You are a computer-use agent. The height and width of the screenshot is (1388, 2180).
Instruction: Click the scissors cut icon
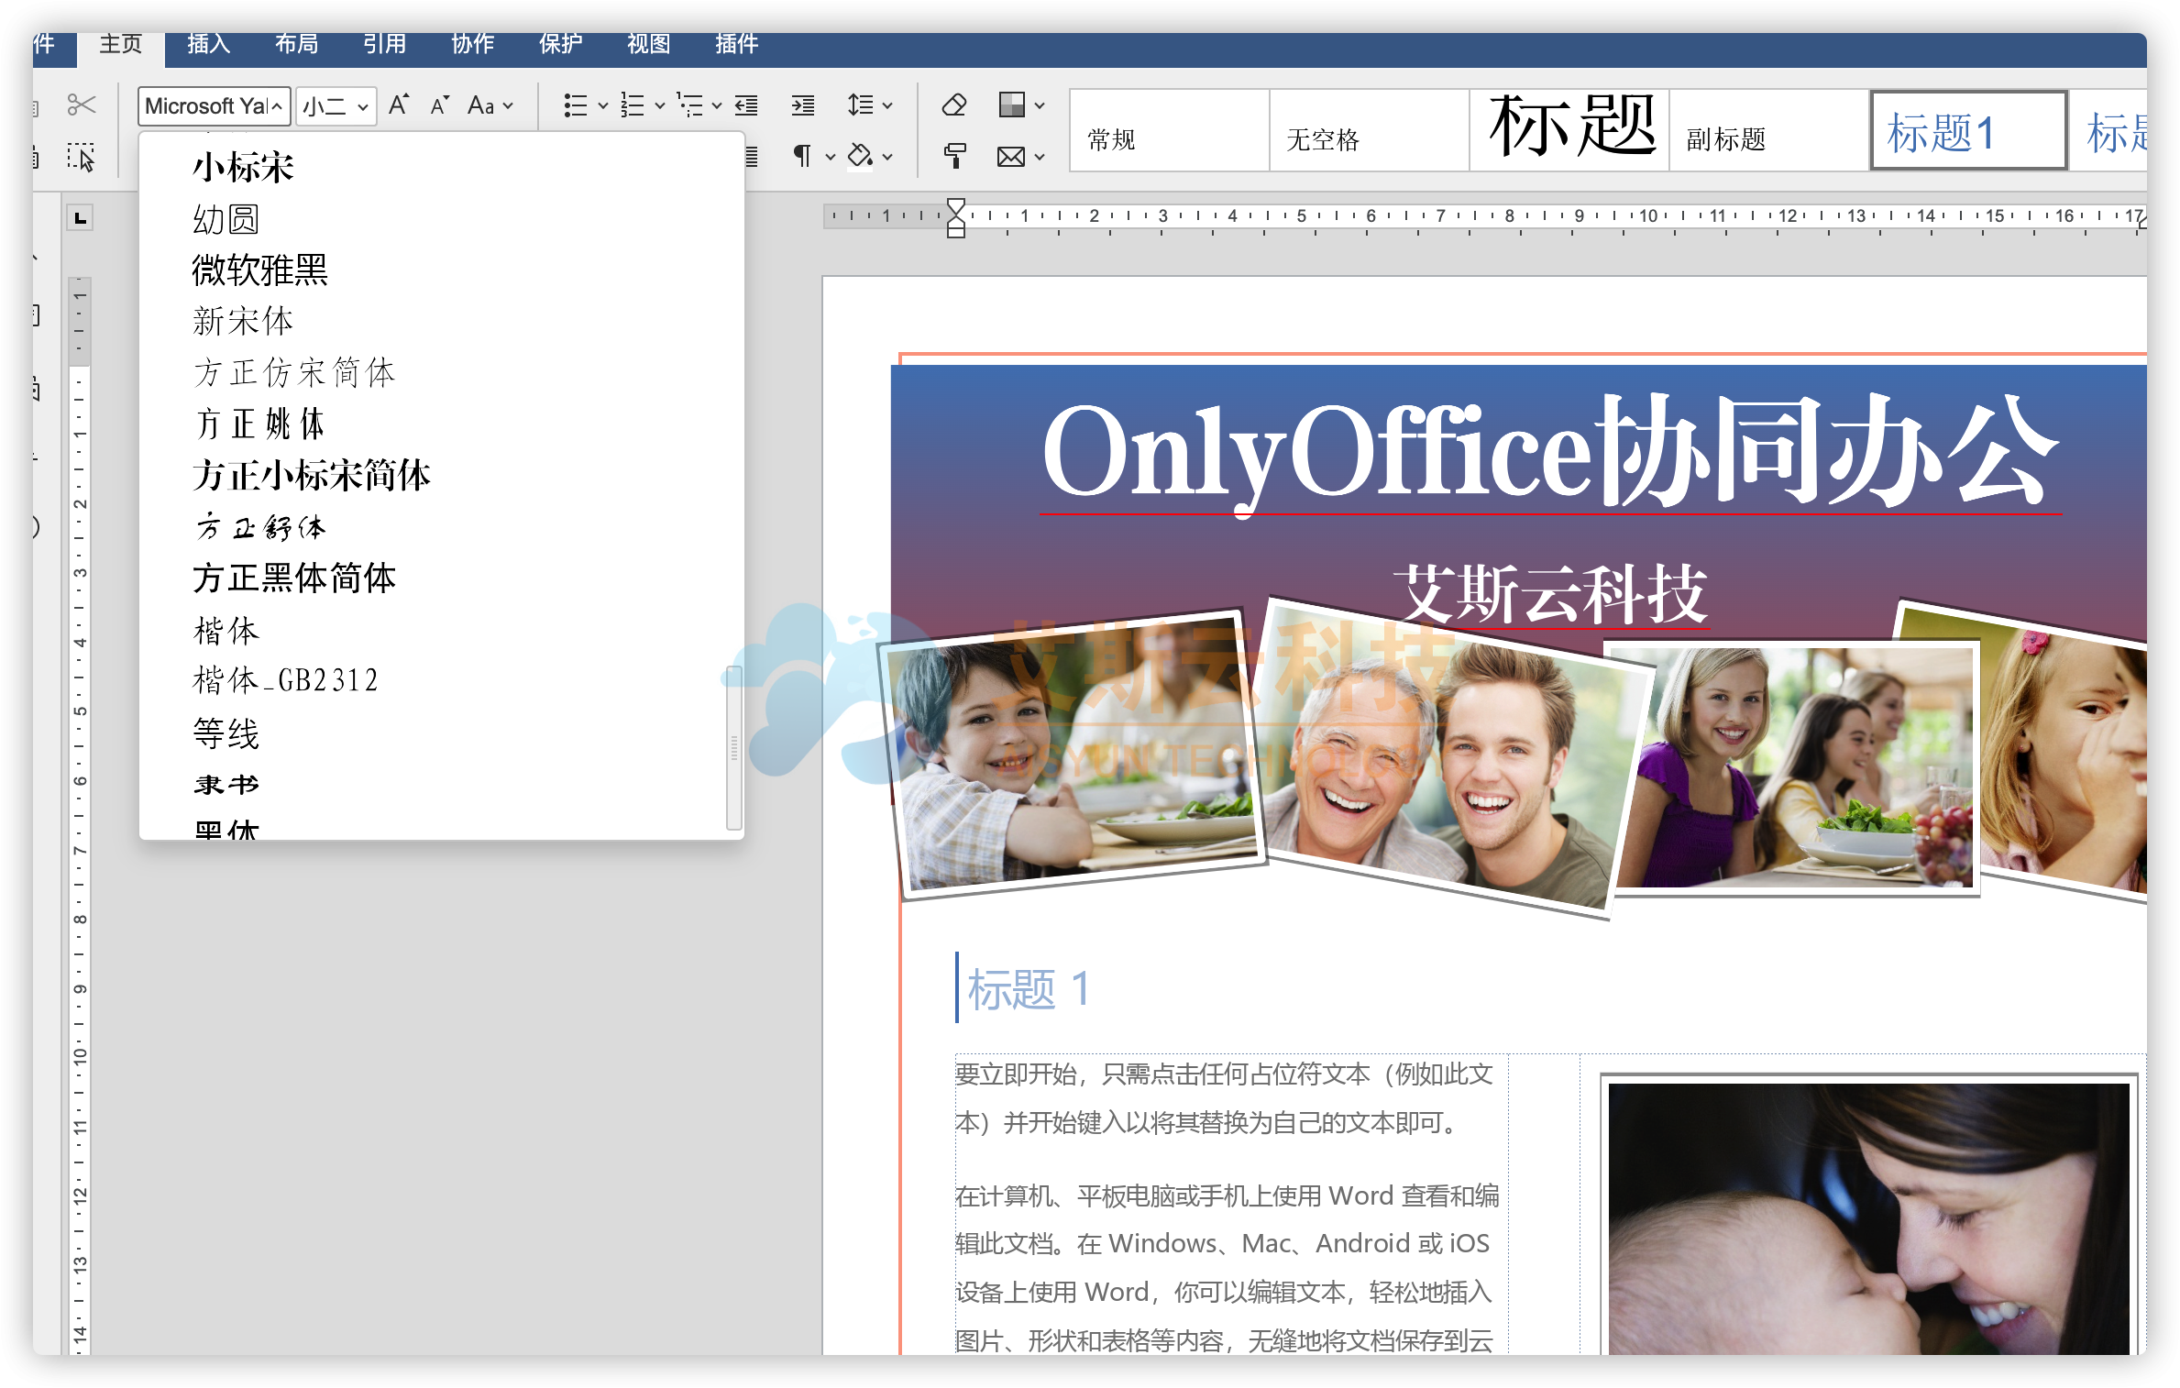click(x=81, y=105)
